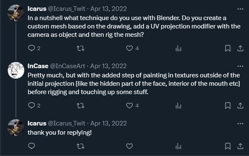Share the 'thank you for replying' tweet
This screenshot has width=249, height=156.
point(240,146)
